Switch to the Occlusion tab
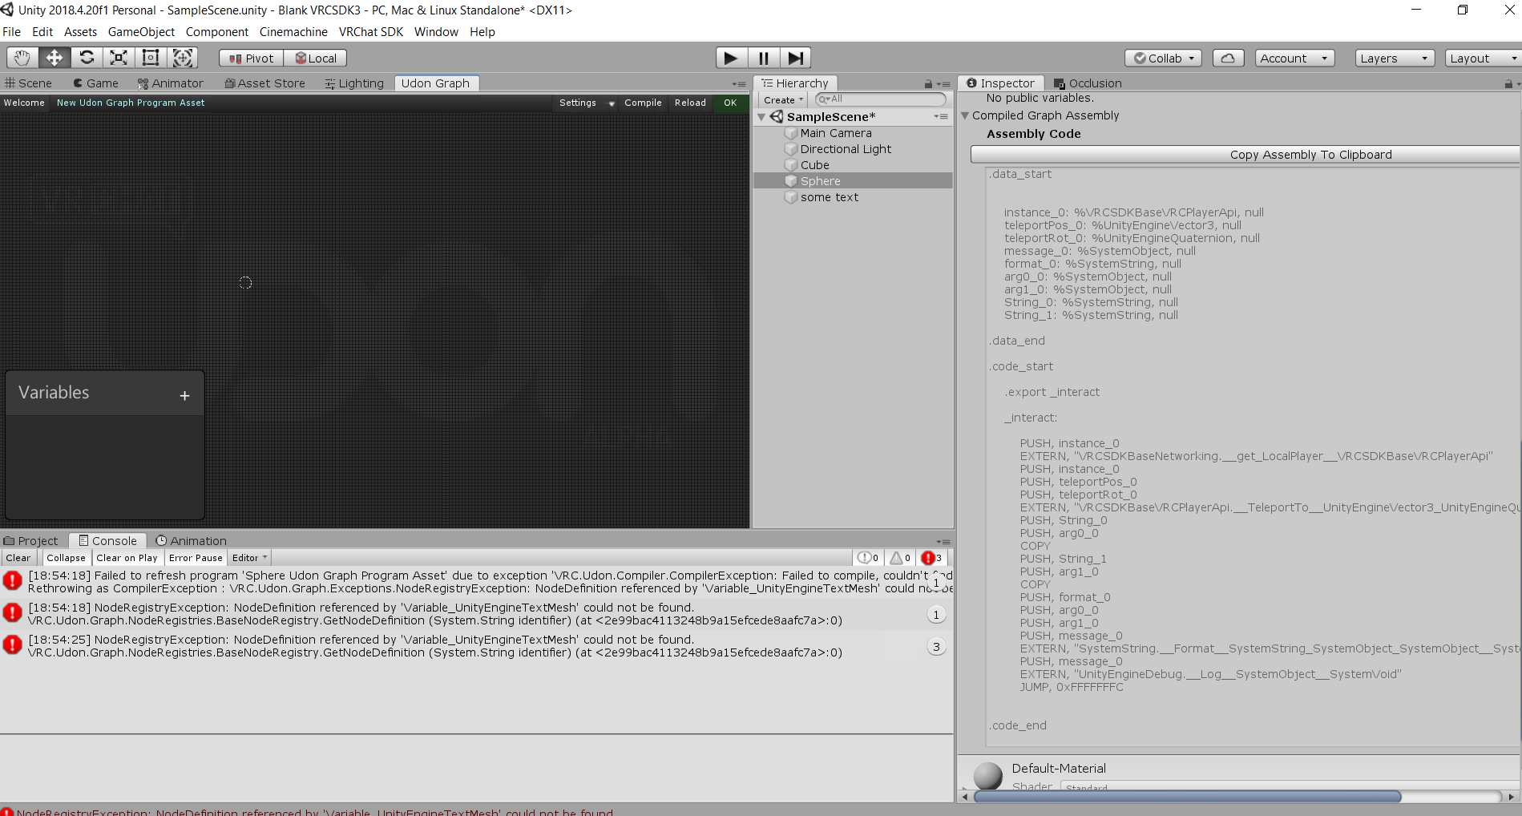The height and width of the screenshot is (816, 1522). pos(1088,83)
